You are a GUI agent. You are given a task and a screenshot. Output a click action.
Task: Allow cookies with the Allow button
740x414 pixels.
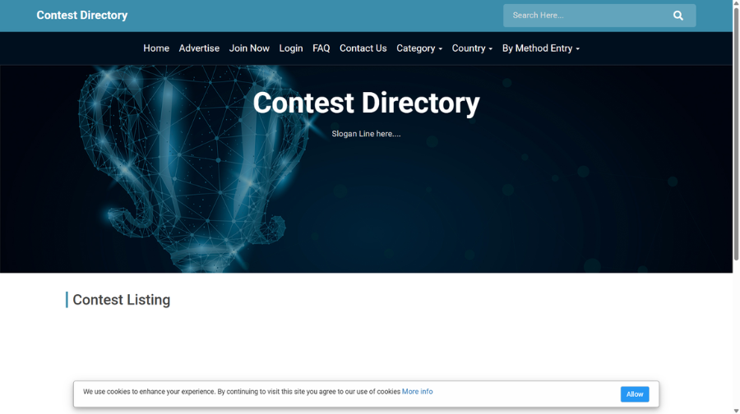click(x=634, y=394)
